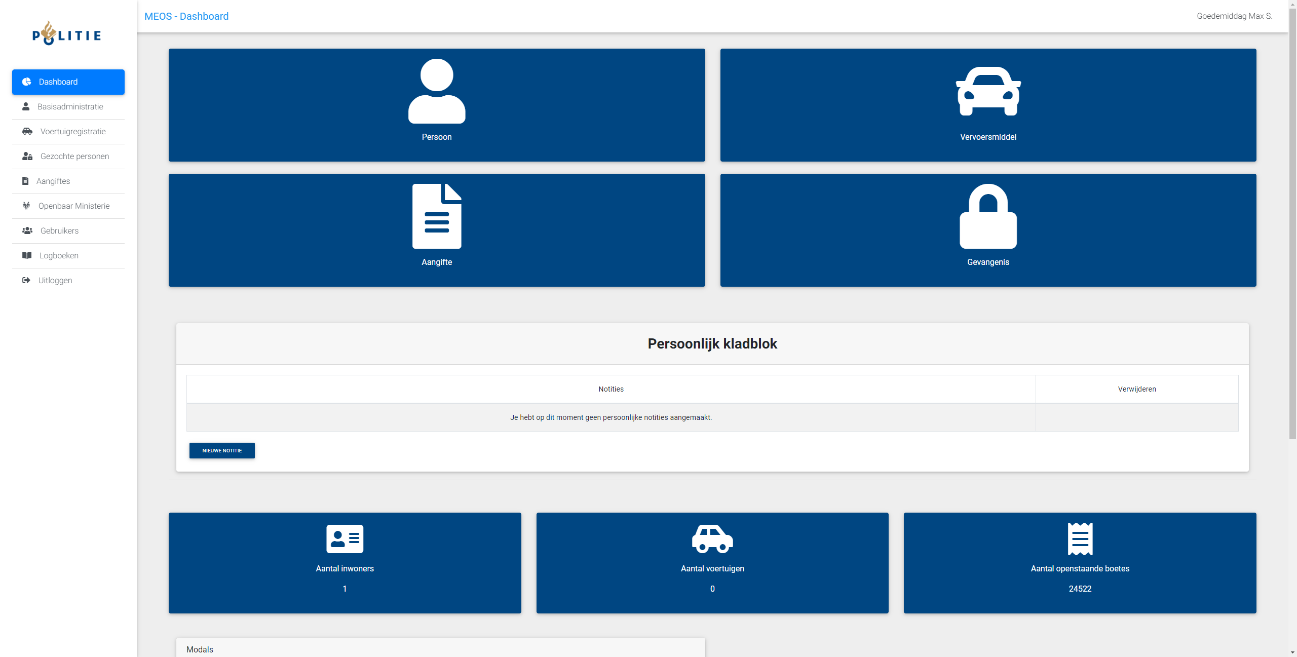Click Uitloggen to sign out
Viewport: 1297px width, 657px height.
pos(55,281)
